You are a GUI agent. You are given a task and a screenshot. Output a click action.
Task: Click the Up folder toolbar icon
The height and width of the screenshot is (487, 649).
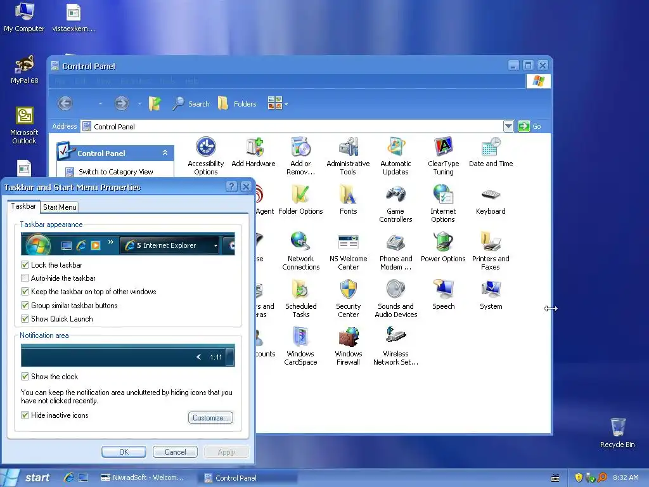click(x=155, y=103)
